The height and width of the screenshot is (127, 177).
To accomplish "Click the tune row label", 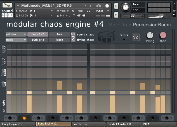I will point(5,49).
